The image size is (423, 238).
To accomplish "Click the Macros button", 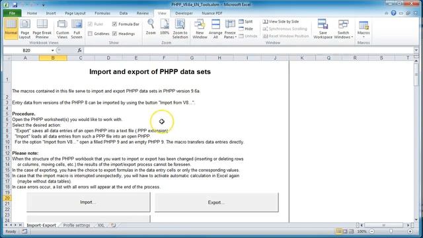I will [364, 28].
